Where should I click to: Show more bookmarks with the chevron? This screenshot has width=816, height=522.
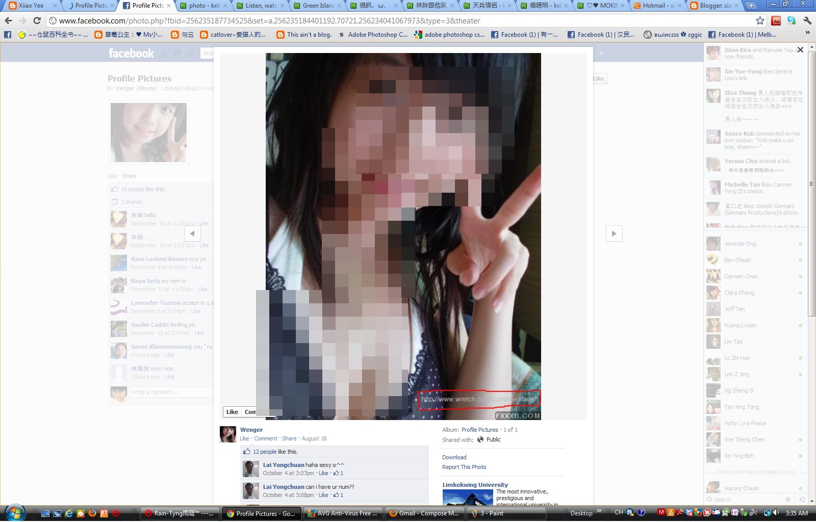(x=807, y=34)
